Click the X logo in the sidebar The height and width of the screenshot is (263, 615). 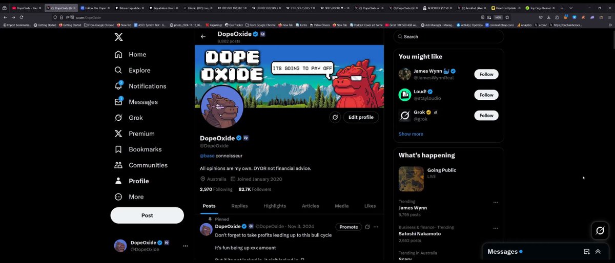118,37
